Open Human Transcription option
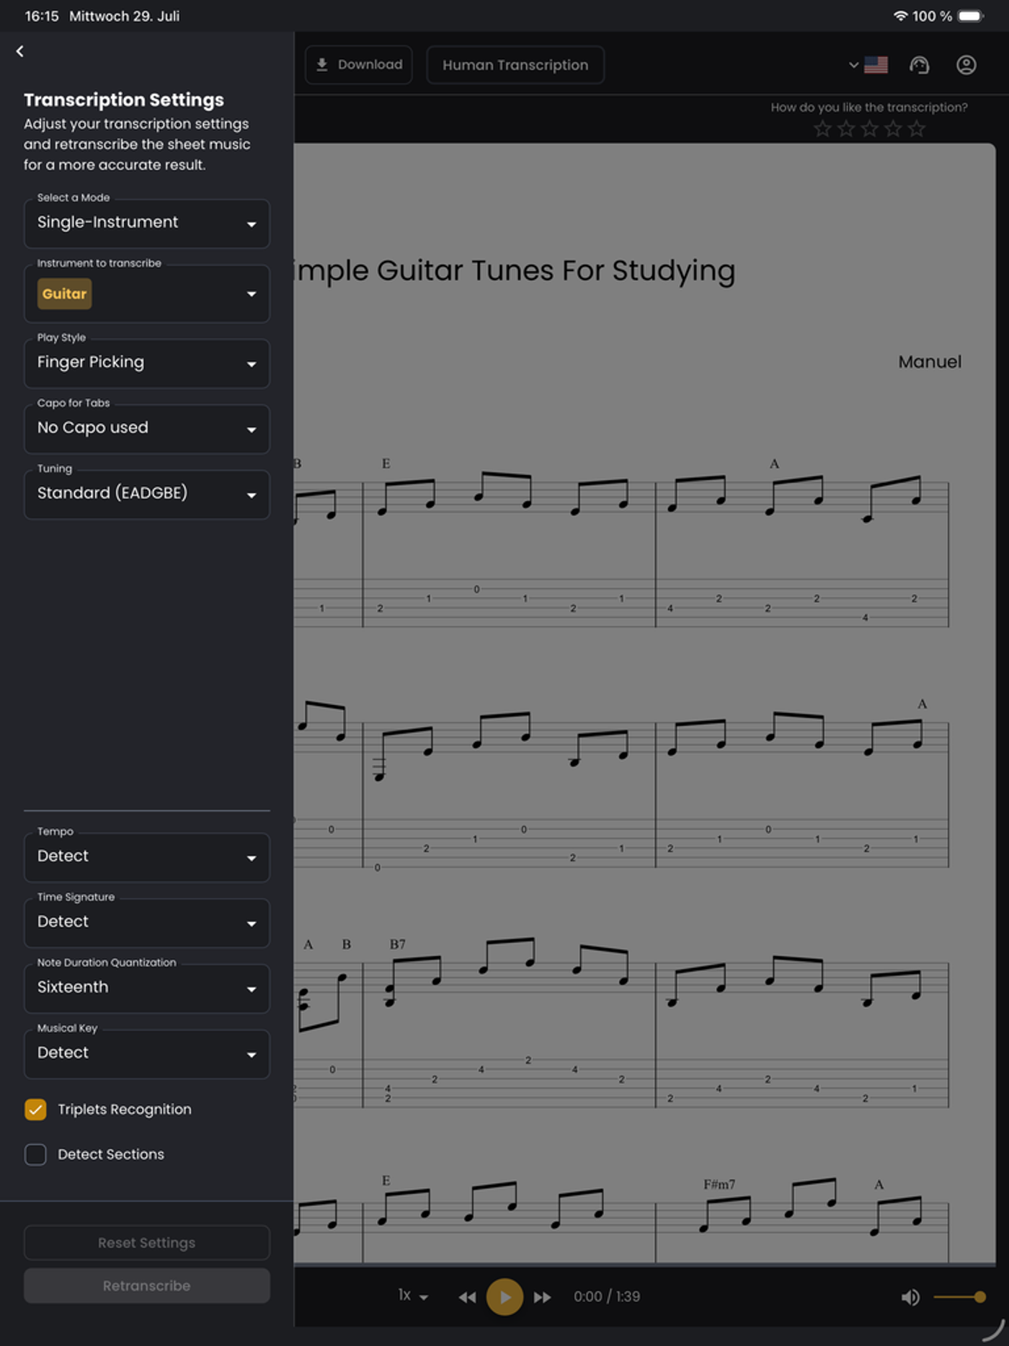 point(515,65)
